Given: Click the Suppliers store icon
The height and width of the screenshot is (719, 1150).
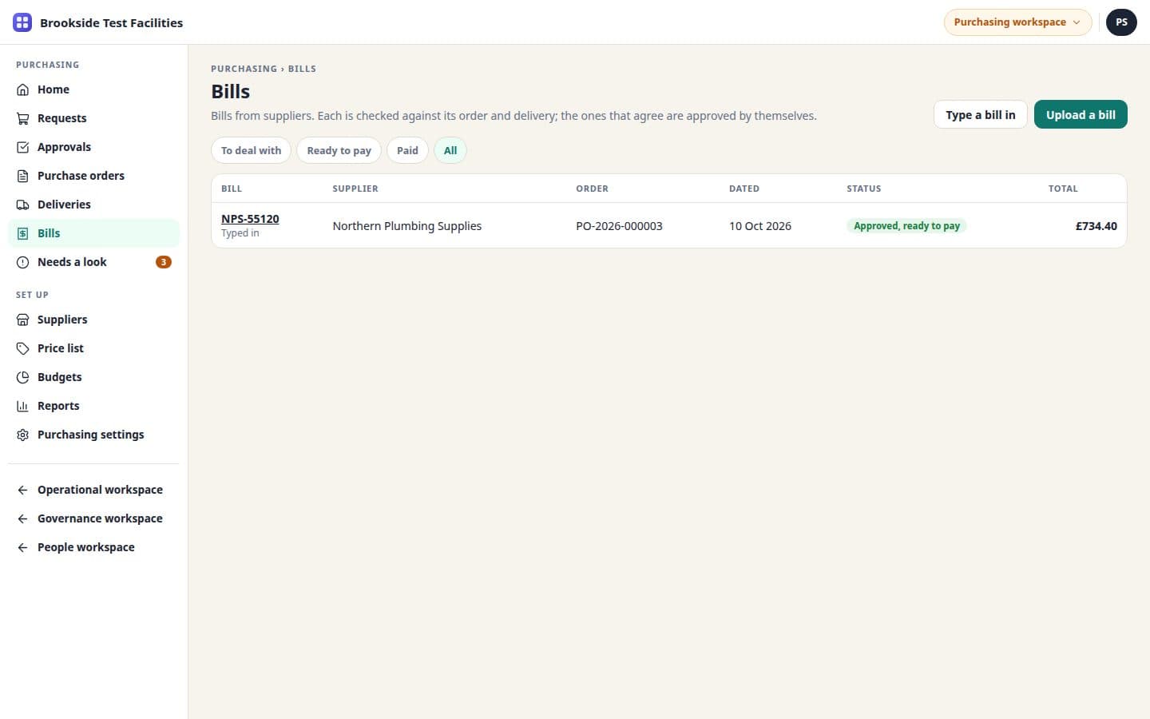Looking at the screenshot, I should click(x=22, y=320).
